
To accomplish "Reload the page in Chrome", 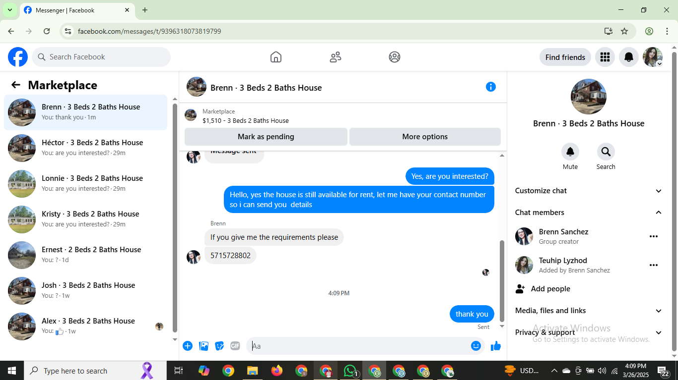I will [47, 31].
